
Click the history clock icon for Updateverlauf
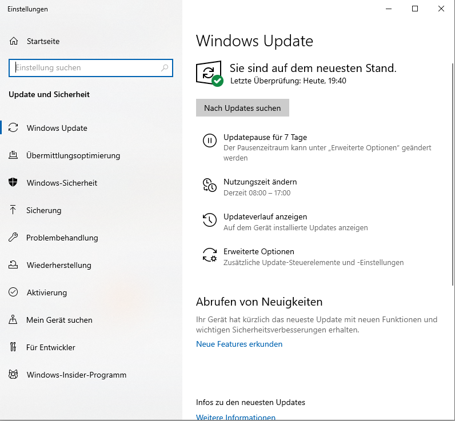pos(210,220)
